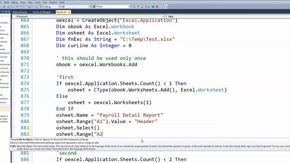Click the Properties Window toolbar icon
This screenshot has height=163, width=290.
tap(138, 6)
